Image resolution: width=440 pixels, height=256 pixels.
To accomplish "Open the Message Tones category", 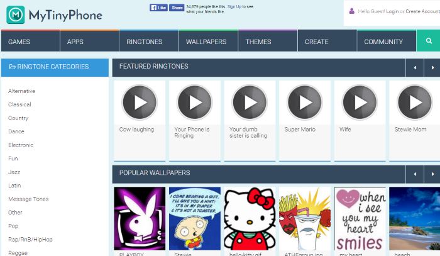I will [28, 199].
